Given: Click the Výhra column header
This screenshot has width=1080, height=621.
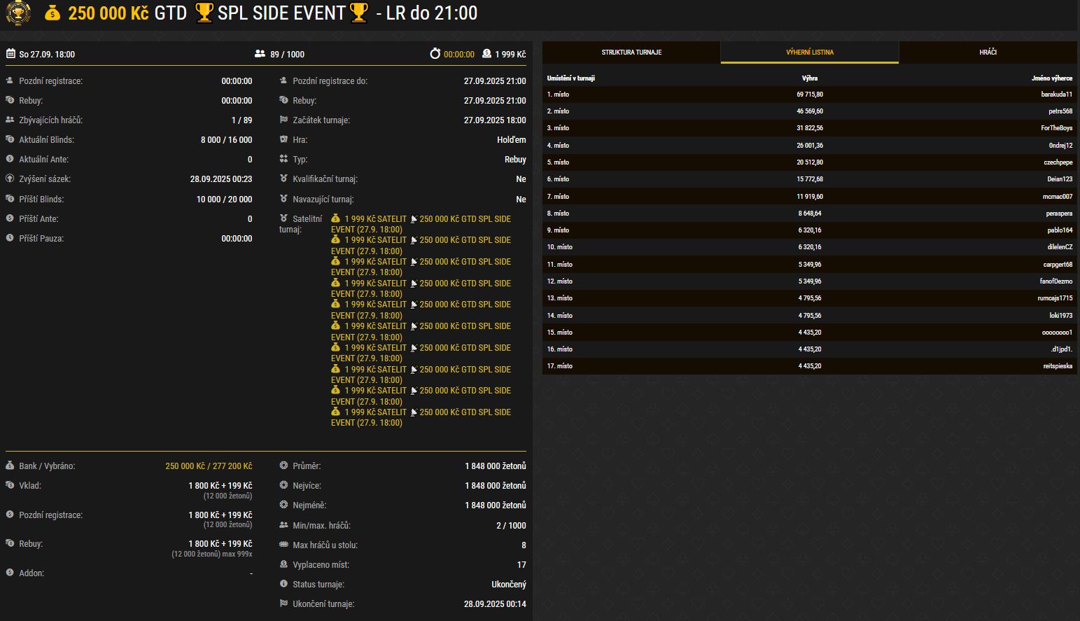Looking at the screenshot, I should pos(810,78).
